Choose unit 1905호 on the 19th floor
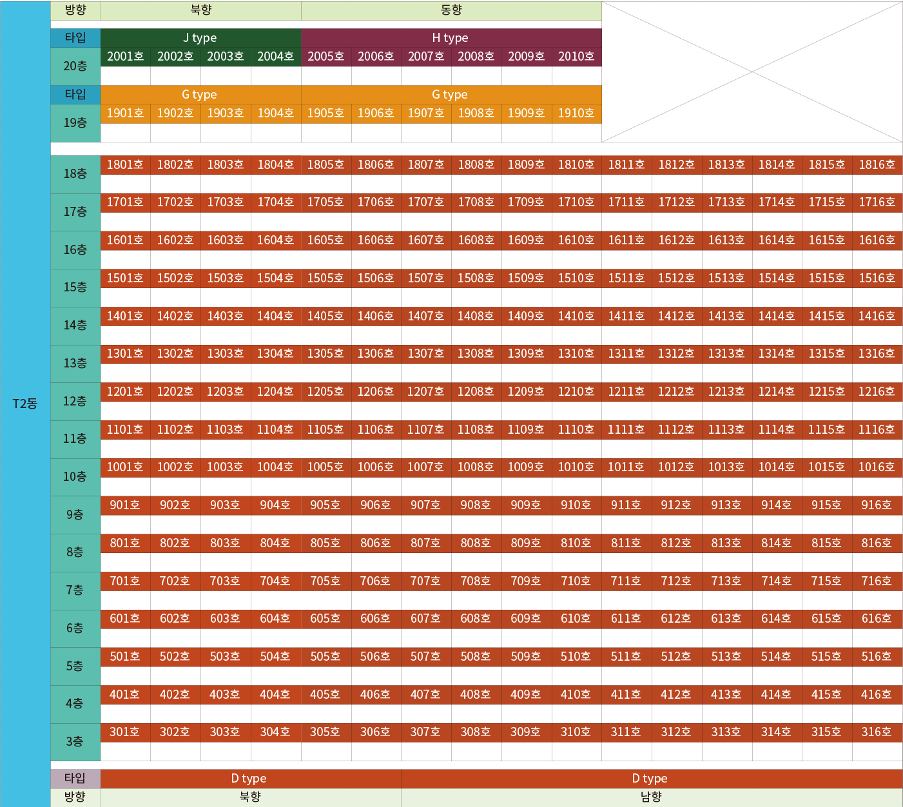The width and height of the screenshot is (903, 807). click(x=325, y=113)
